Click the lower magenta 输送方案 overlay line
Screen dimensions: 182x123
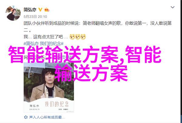(91, 73)
